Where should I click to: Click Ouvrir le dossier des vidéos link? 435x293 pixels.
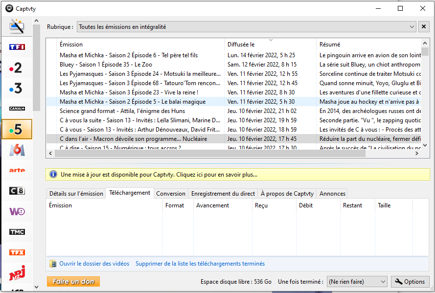94,264
